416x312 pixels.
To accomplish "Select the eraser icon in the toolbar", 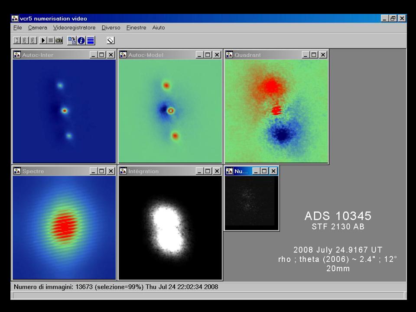I will tap(110, 41).
